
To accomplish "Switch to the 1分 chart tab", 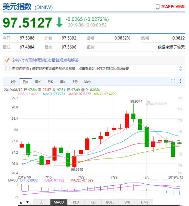I will coord(13,82).
